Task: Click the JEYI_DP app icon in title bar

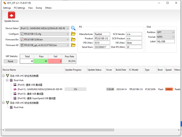Action: tap(5, 3)
